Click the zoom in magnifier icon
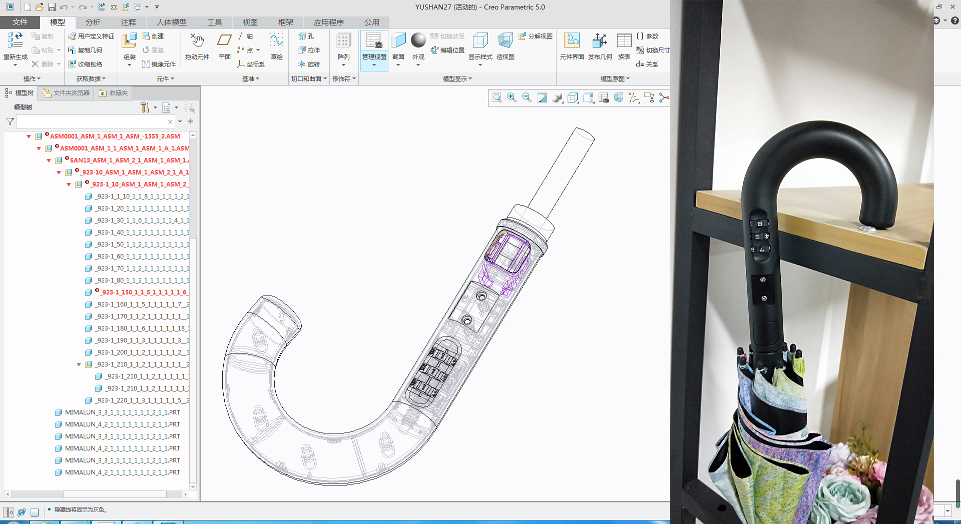This screenshot has width=961, height=524. [512, 97]
